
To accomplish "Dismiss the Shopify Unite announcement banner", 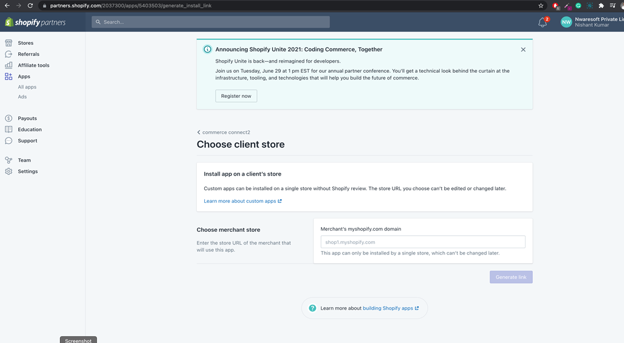I will (523, 50).
